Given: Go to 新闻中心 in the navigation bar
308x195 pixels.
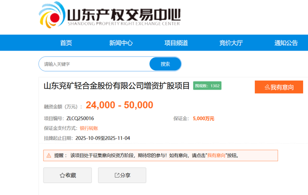Looking at the screenshot, I should coord(121,43).
